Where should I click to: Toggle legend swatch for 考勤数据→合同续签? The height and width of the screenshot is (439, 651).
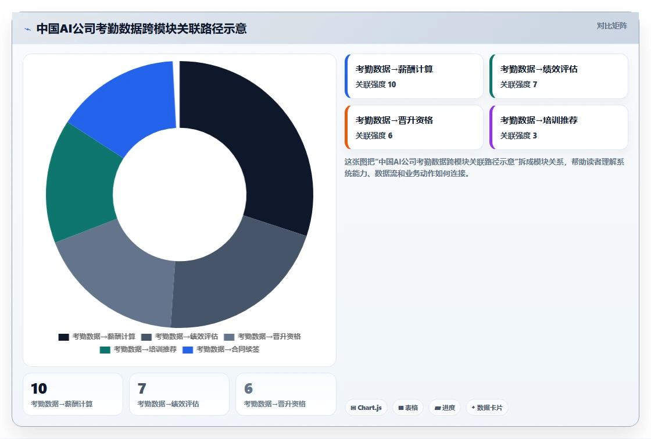pyautogui.click(x=188, y=349)
